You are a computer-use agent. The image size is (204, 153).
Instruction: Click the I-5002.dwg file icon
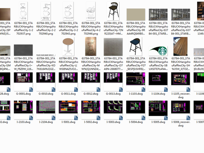[91, 110]
